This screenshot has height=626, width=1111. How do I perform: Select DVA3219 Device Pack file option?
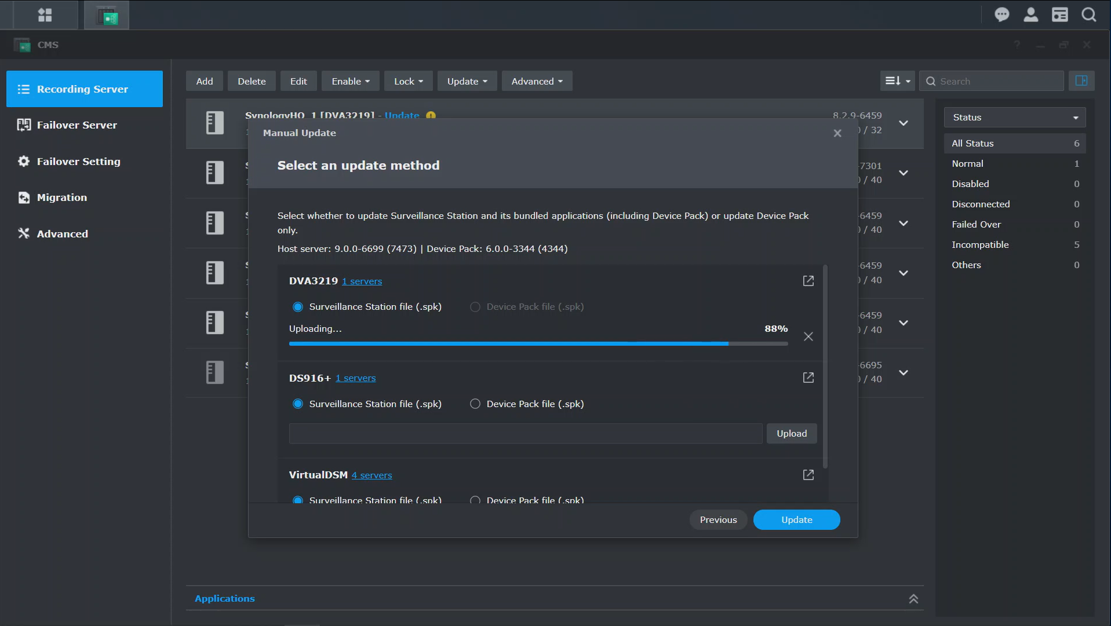[x=475, y=307]
